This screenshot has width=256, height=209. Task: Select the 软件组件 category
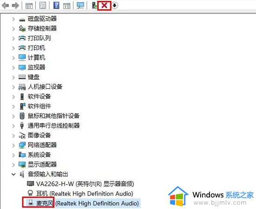pos(39,106)
